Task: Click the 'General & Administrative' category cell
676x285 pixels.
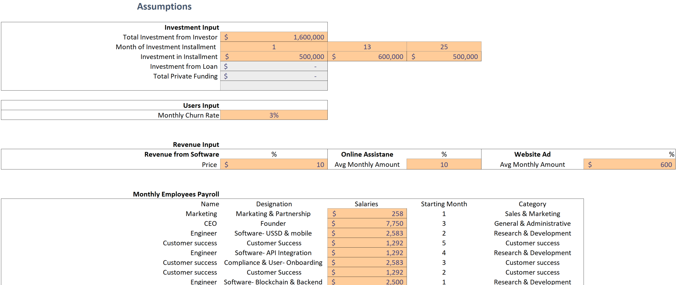Action: pos(532,223)
